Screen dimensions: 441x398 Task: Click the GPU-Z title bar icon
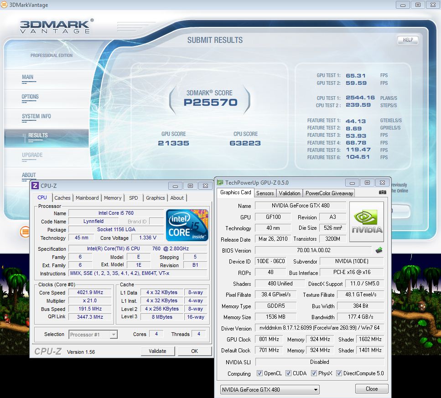(220, 182)
